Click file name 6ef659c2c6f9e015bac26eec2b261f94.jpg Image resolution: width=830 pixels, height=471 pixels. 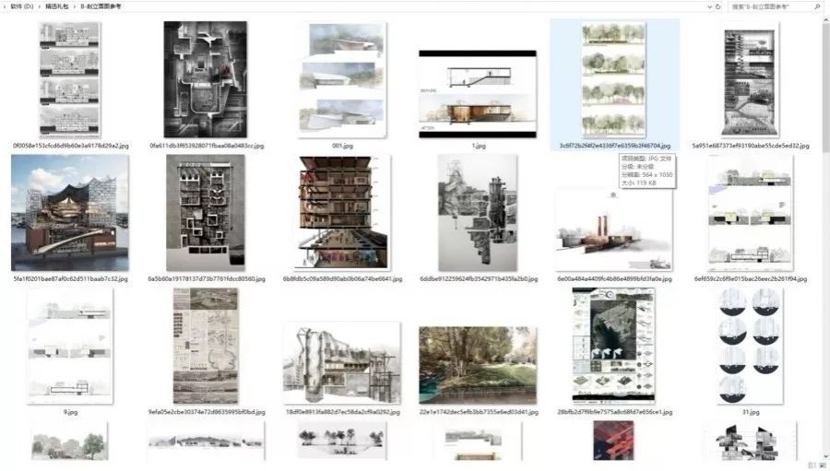751,278
